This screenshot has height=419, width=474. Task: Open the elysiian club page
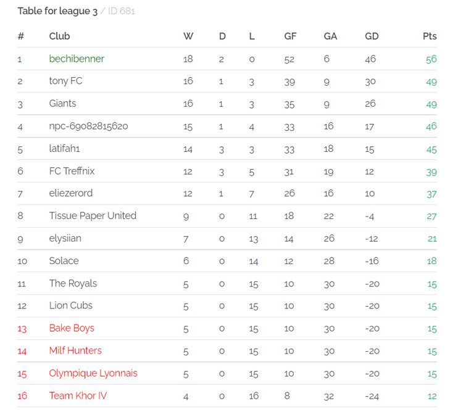(x=65, y=238)
